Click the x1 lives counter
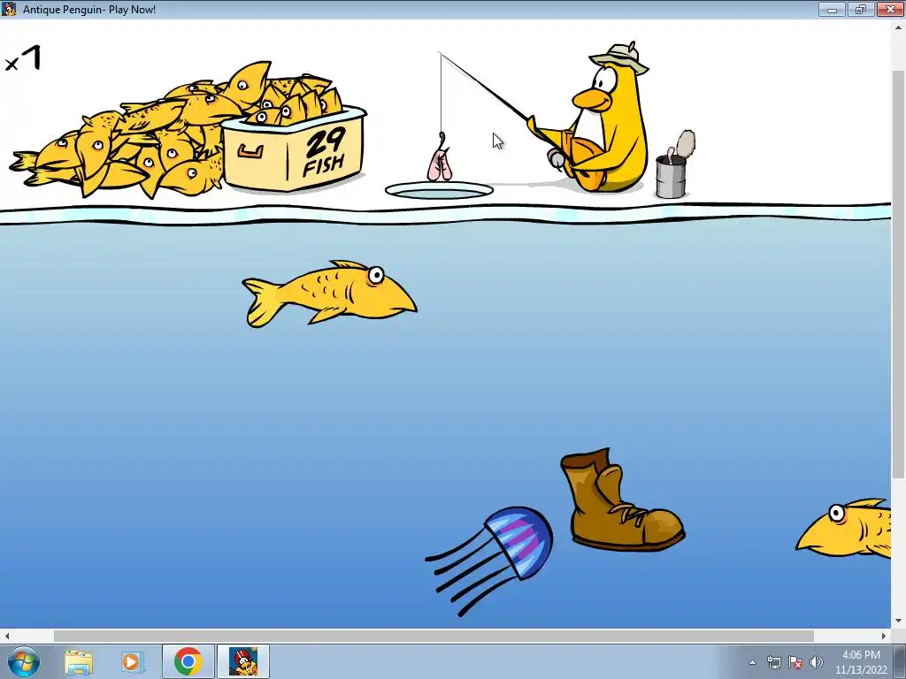The image size is (906, 679). [23, 60]
